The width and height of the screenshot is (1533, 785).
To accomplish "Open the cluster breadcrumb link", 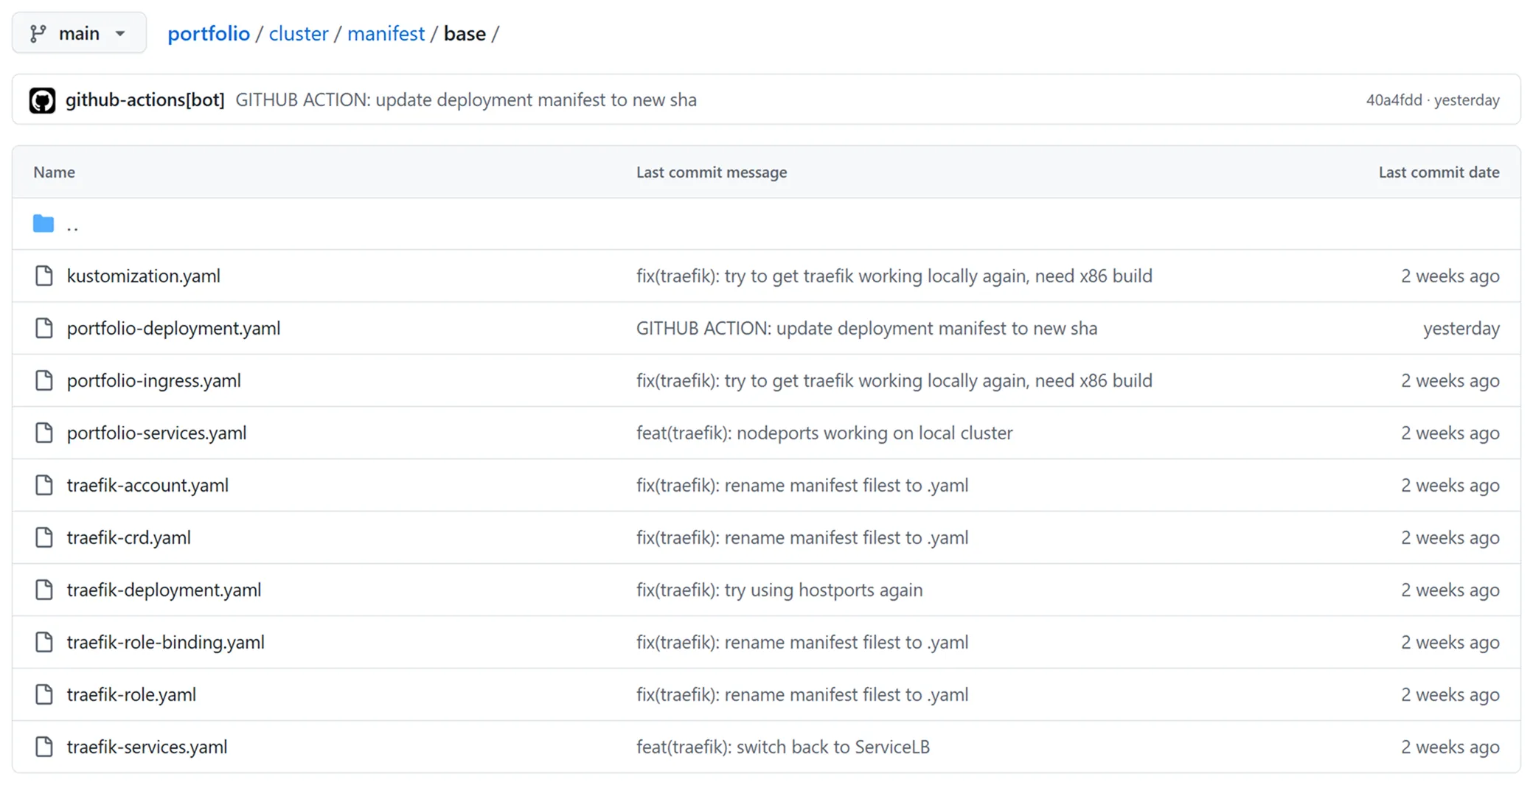I will pos(298,33).
